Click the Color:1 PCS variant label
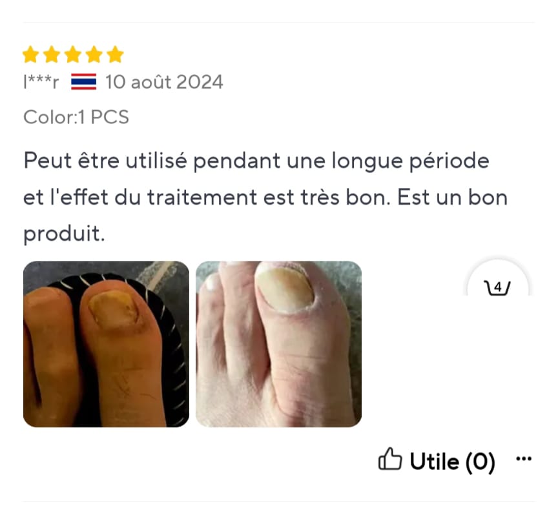Screen dimensions: 558x519 [x=76, y=117]
